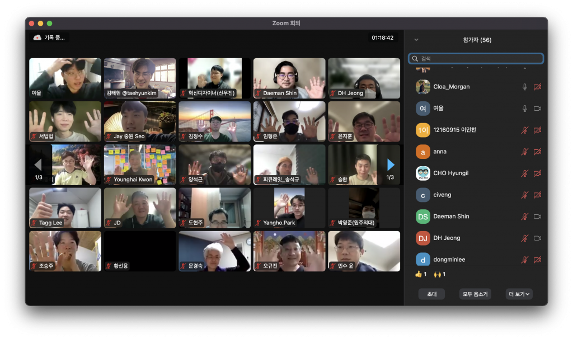Open the 더 보기 dropdown menu
The image size is (573, 339).
tap(519, 294)
